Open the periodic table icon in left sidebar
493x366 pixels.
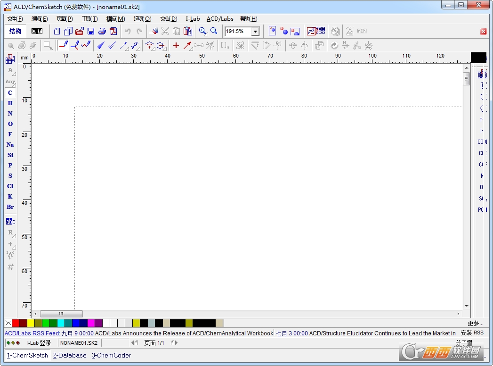10,59
